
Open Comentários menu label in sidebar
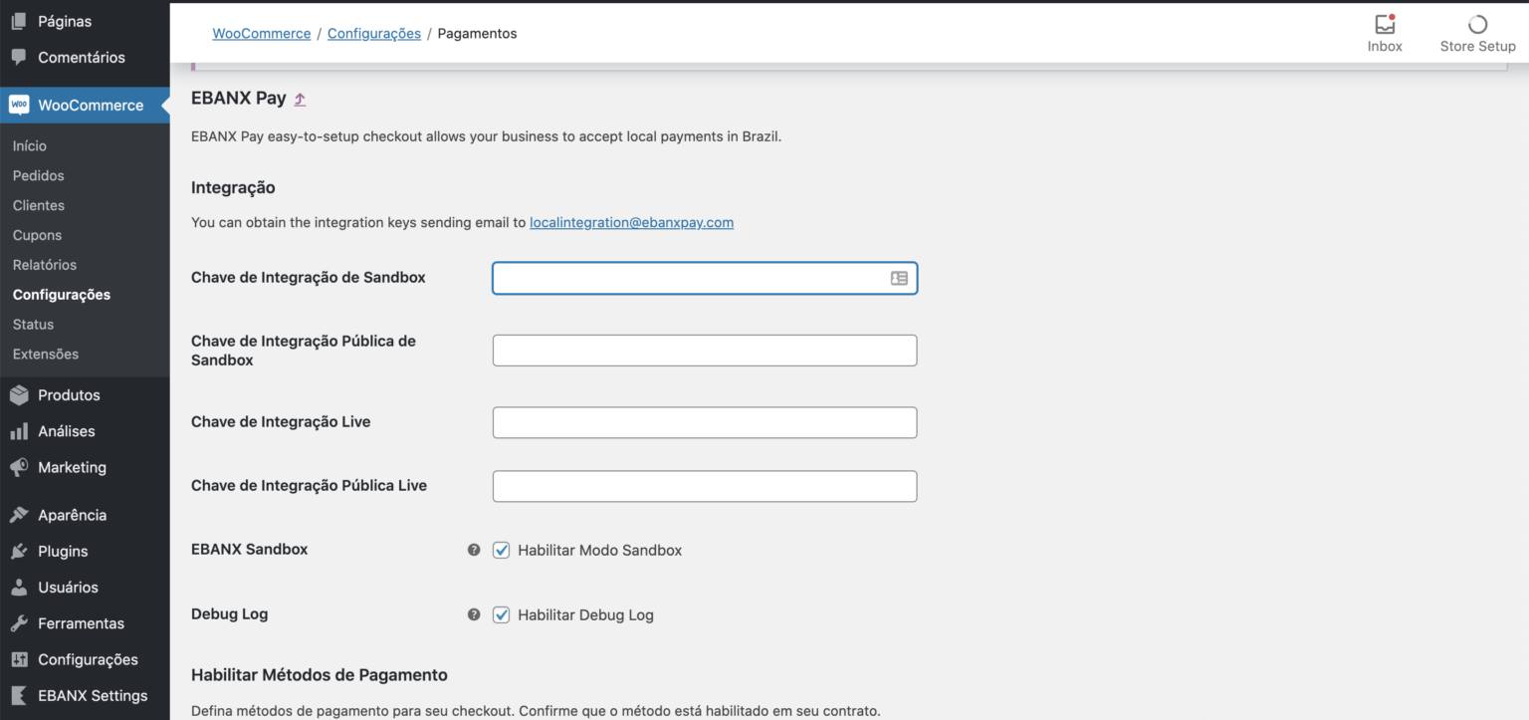(82, 57)
